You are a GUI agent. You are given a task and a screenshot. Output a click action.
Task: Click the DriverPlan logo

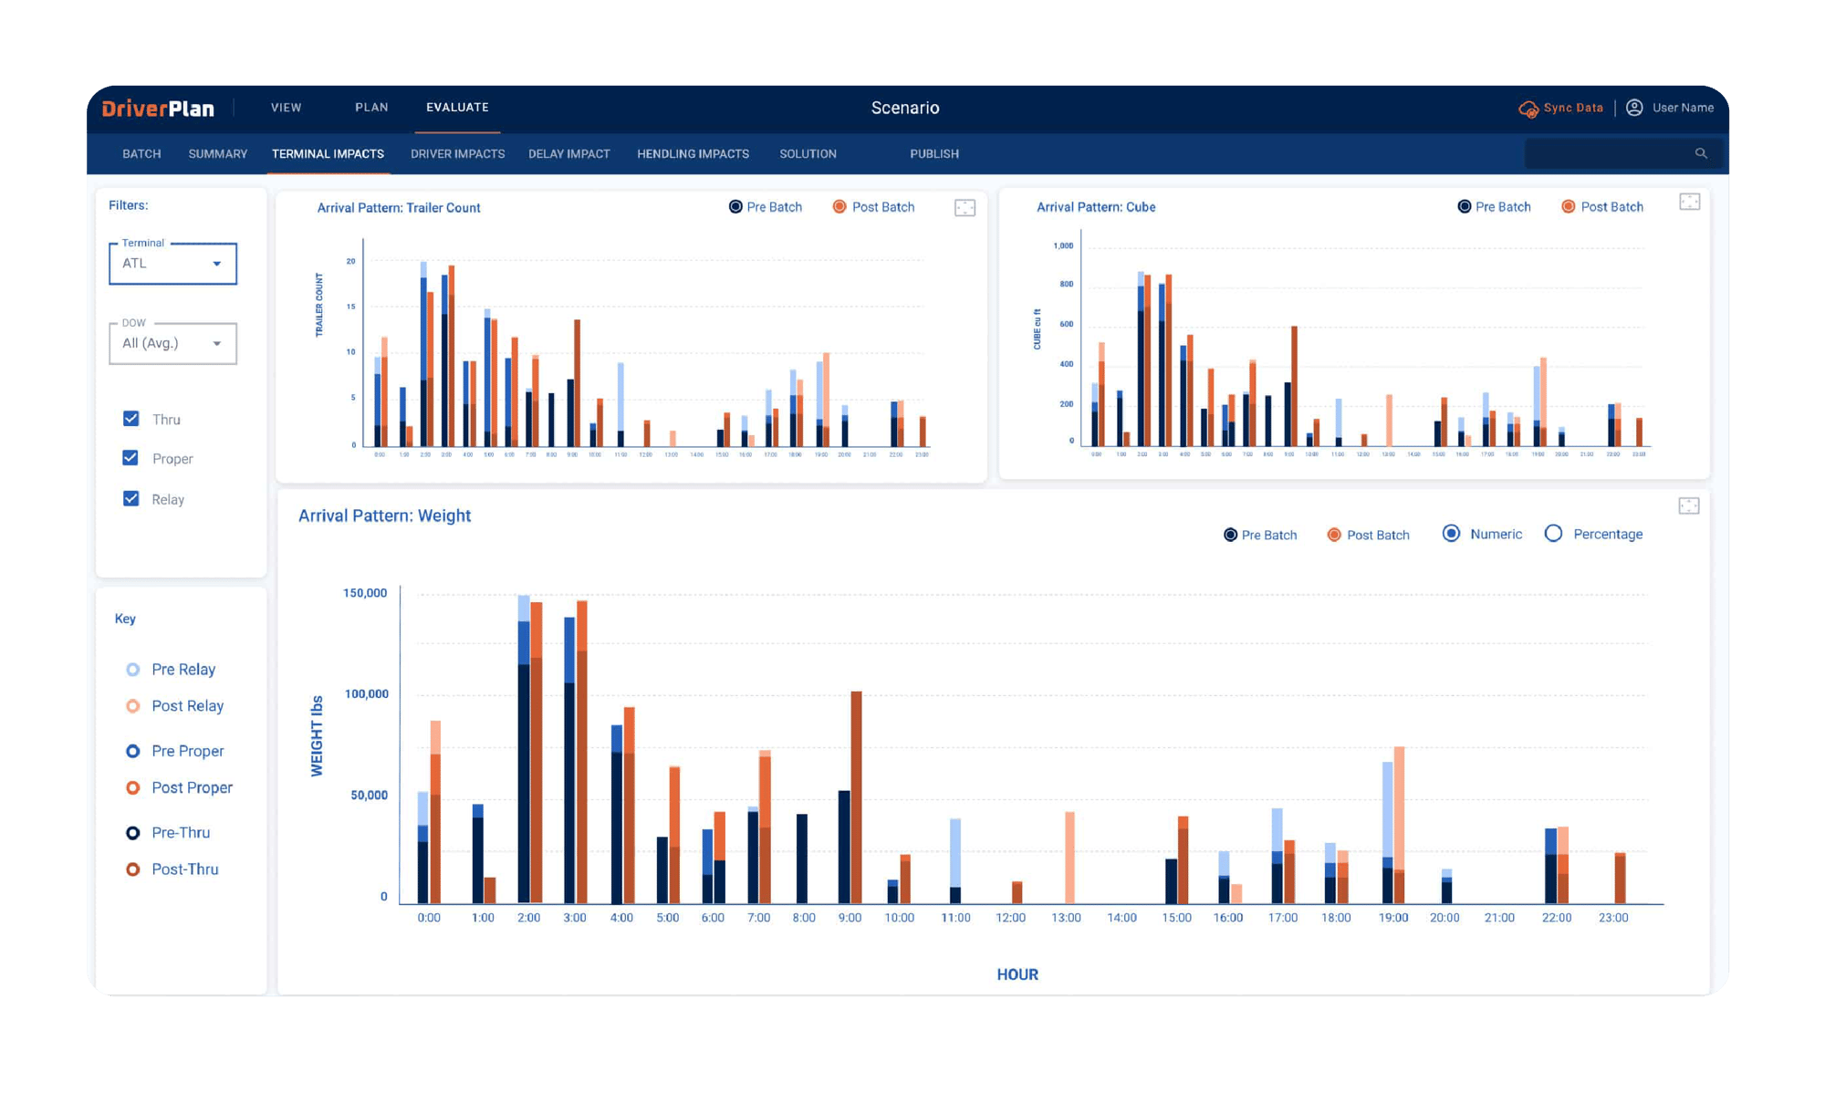pyautogui.click(x=158, y=109)
